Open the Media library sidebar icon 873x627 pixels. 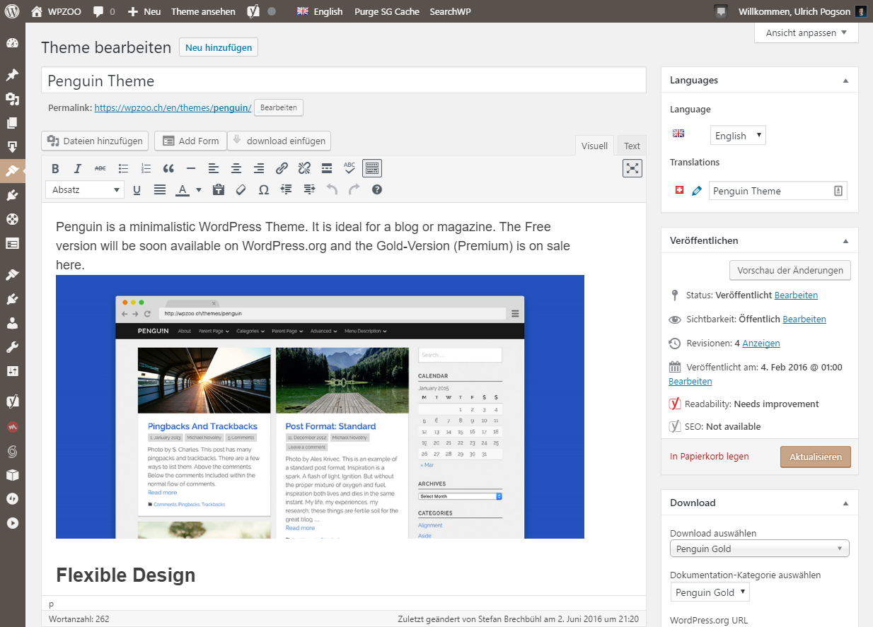coord(12,99)
